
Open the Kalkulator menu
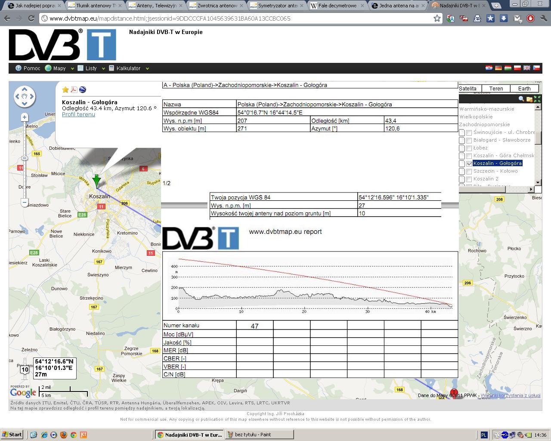coord(125,68)
